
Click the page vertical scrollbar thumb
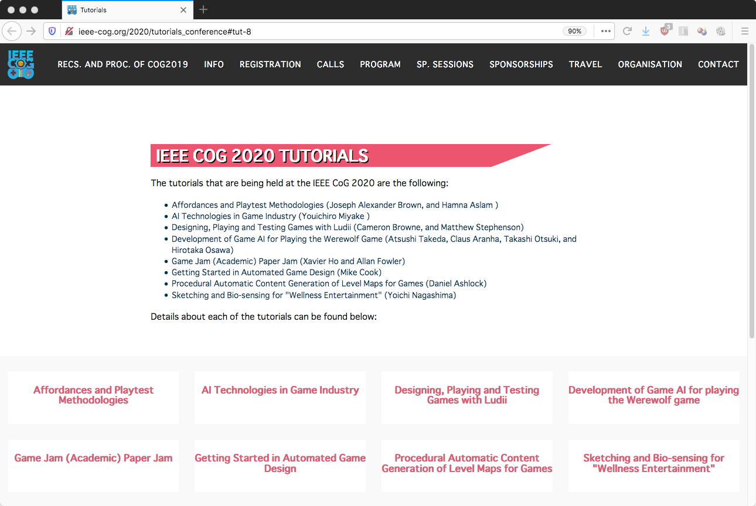(x=752, y=192)
